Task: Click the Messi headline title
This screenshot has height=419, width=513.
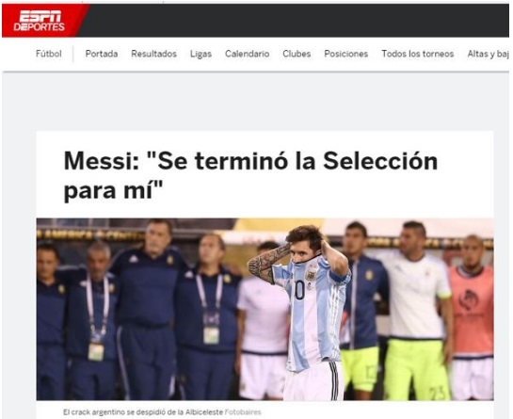Action: pyautogui.click(x=250, y=175)
